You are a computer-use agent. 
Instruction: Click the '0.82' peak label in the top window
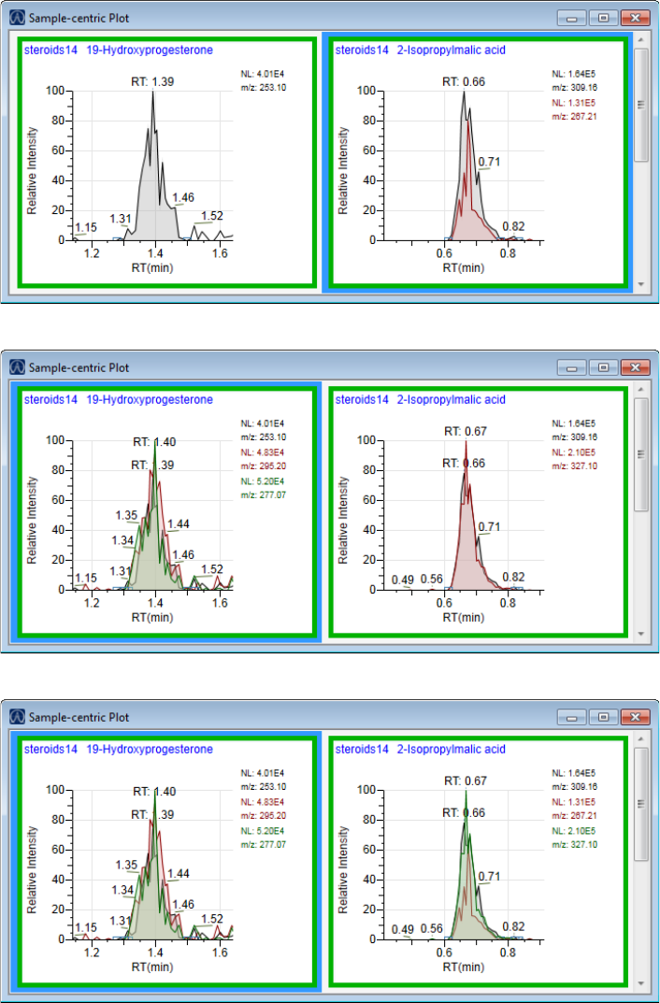513,226
